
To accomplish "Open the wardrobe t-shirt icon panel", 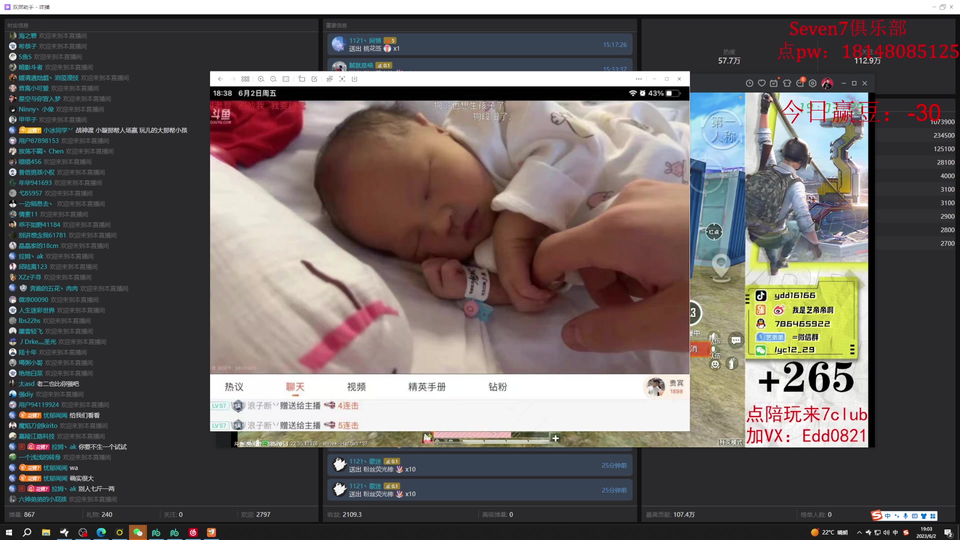I will point(787,83).
